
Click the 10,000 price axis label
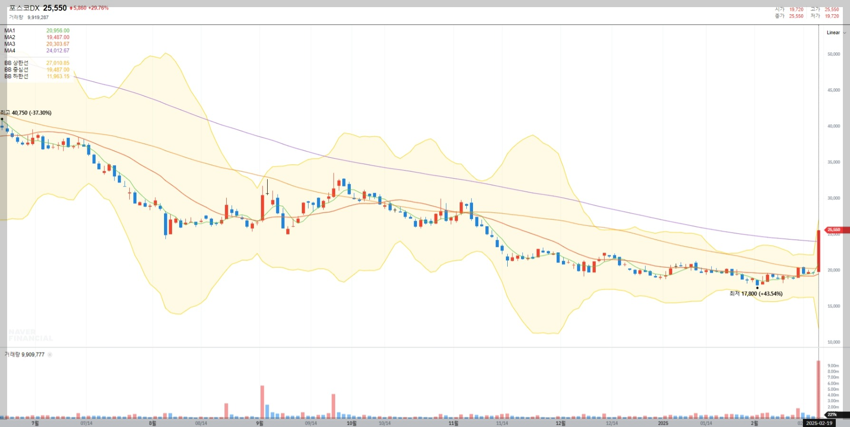tap(833, 342)
